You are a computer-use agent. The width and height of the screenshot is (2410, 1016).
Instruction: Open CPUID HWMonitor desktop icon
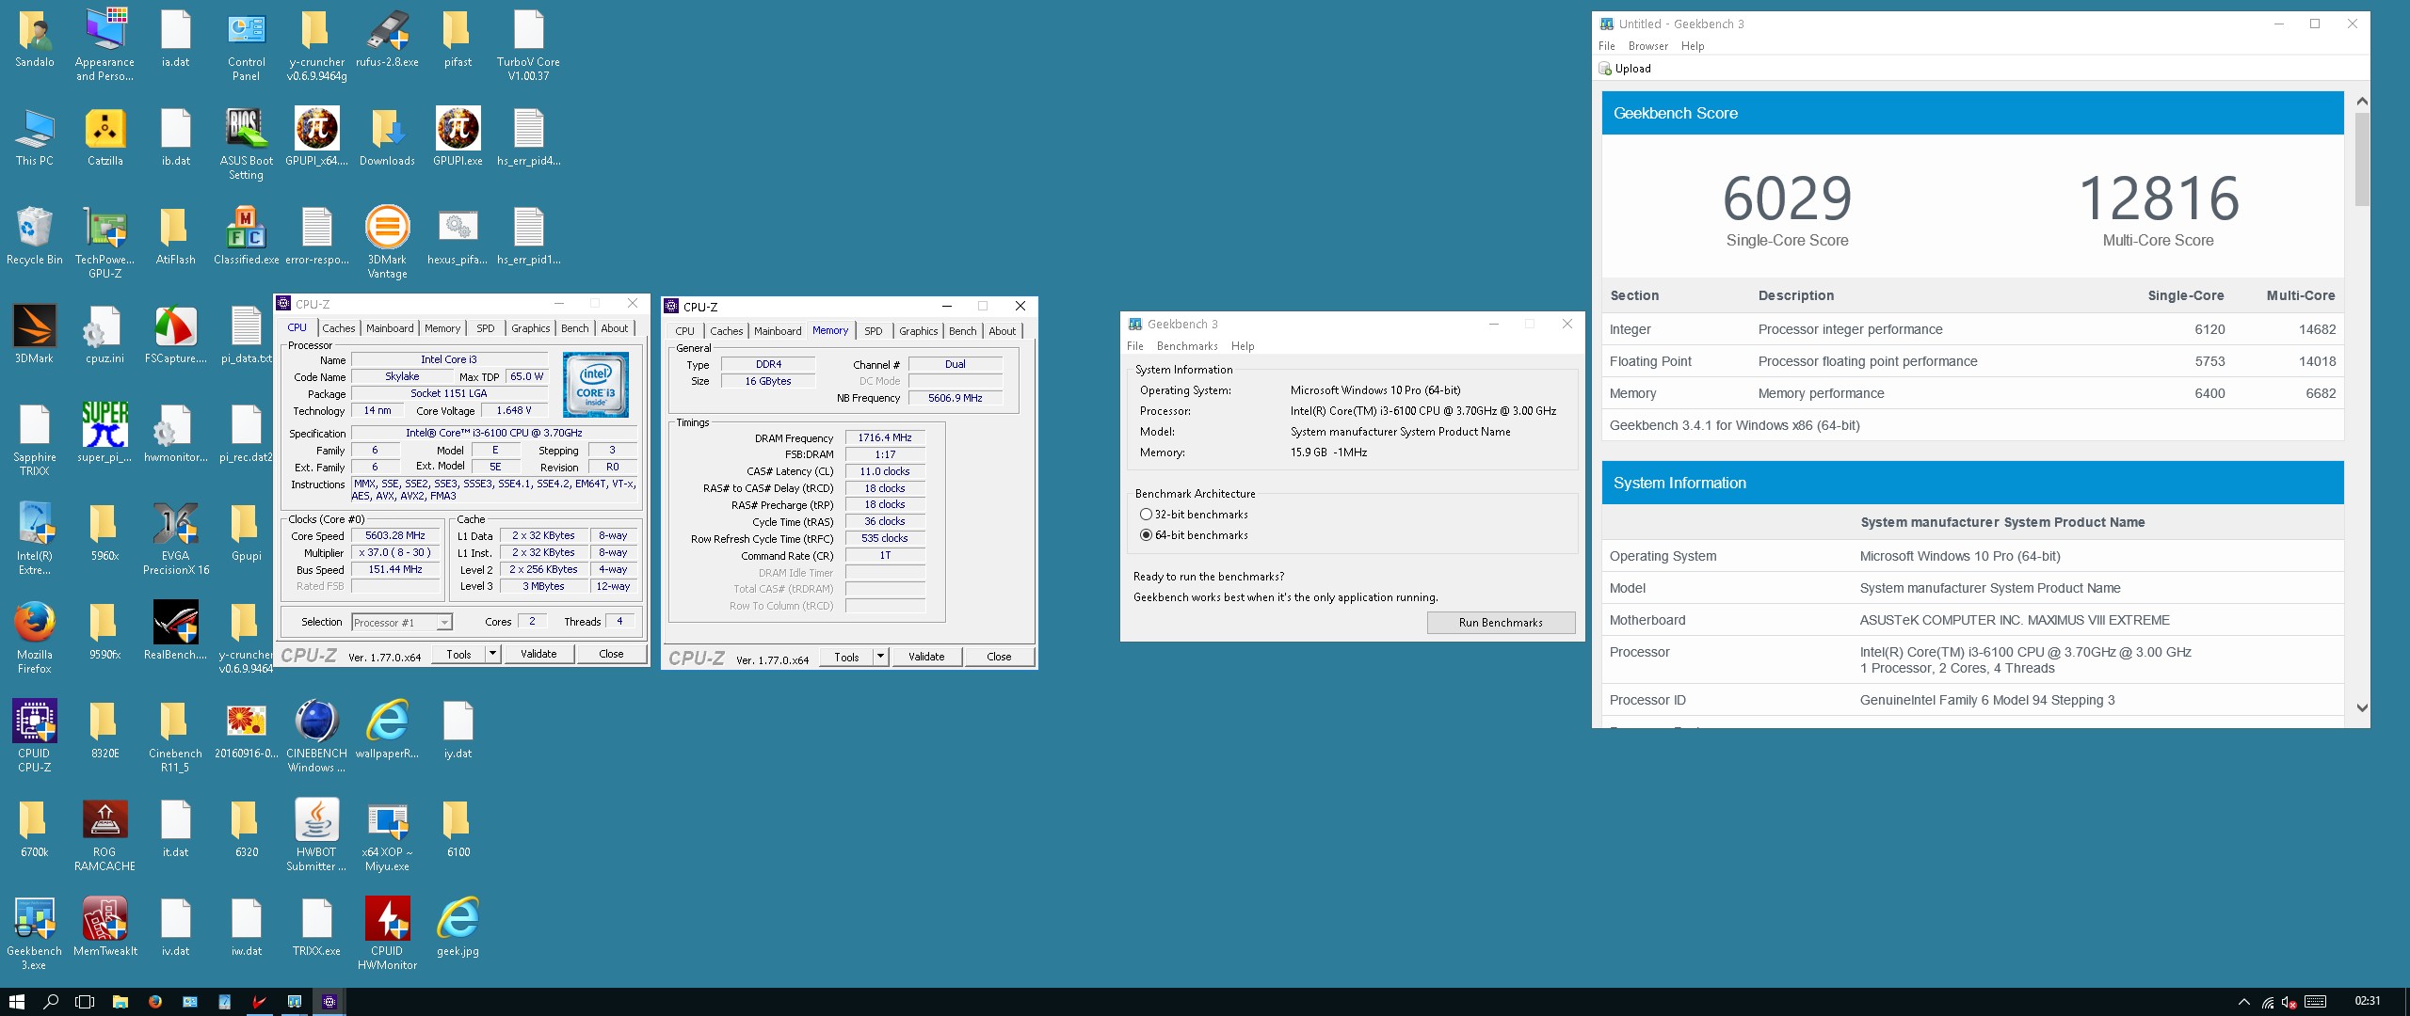pos(387,934)
